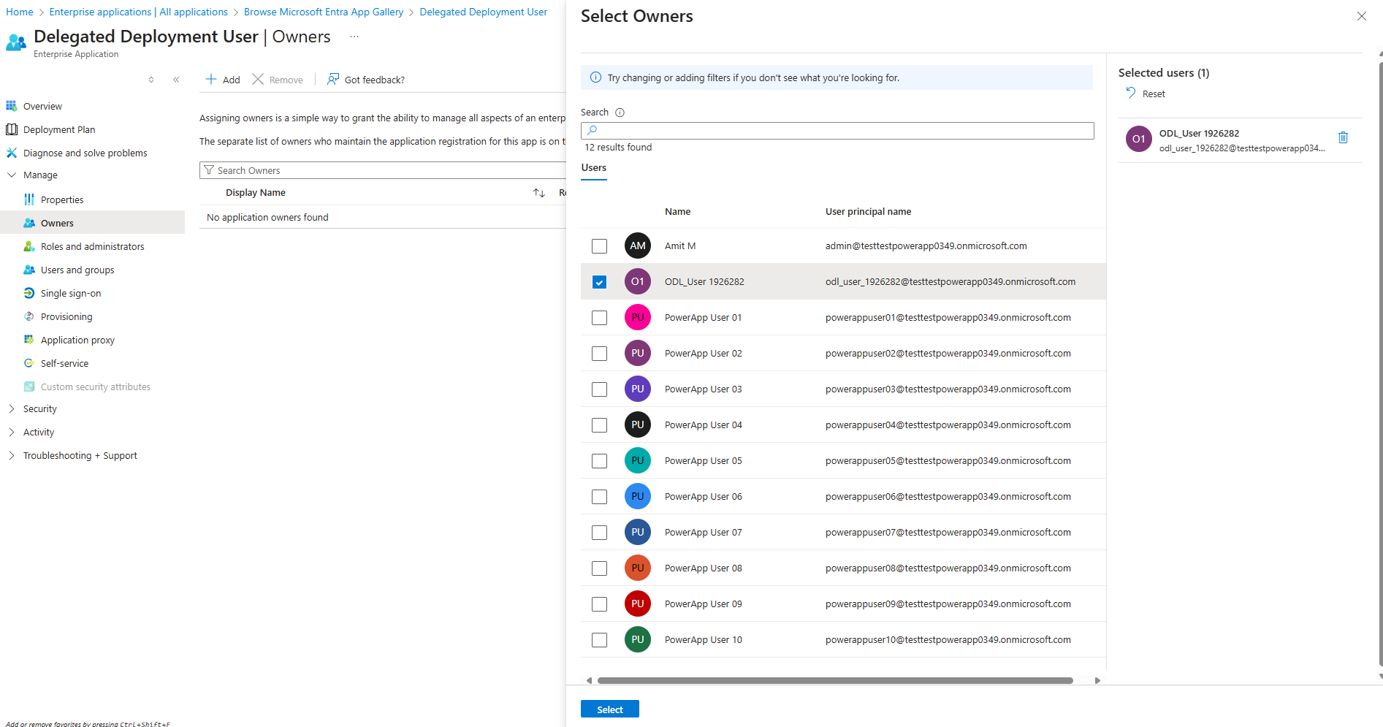Open the Single sign-on menu item
Image resolution: width=1383 pixels, height=727 pixels.
point(71,294)
